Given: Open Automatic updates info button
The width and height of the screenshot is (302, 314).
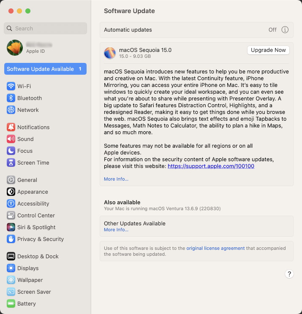Looking at the screenshot, I should tap(285, 30).
